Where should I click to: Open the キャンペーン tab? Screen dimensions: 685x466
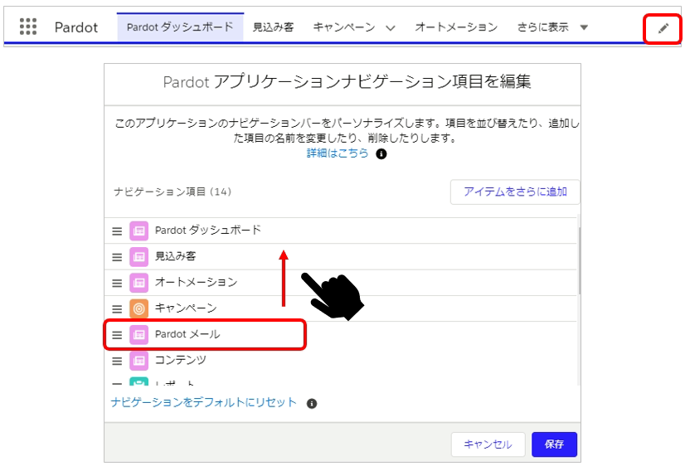point(344,27)
